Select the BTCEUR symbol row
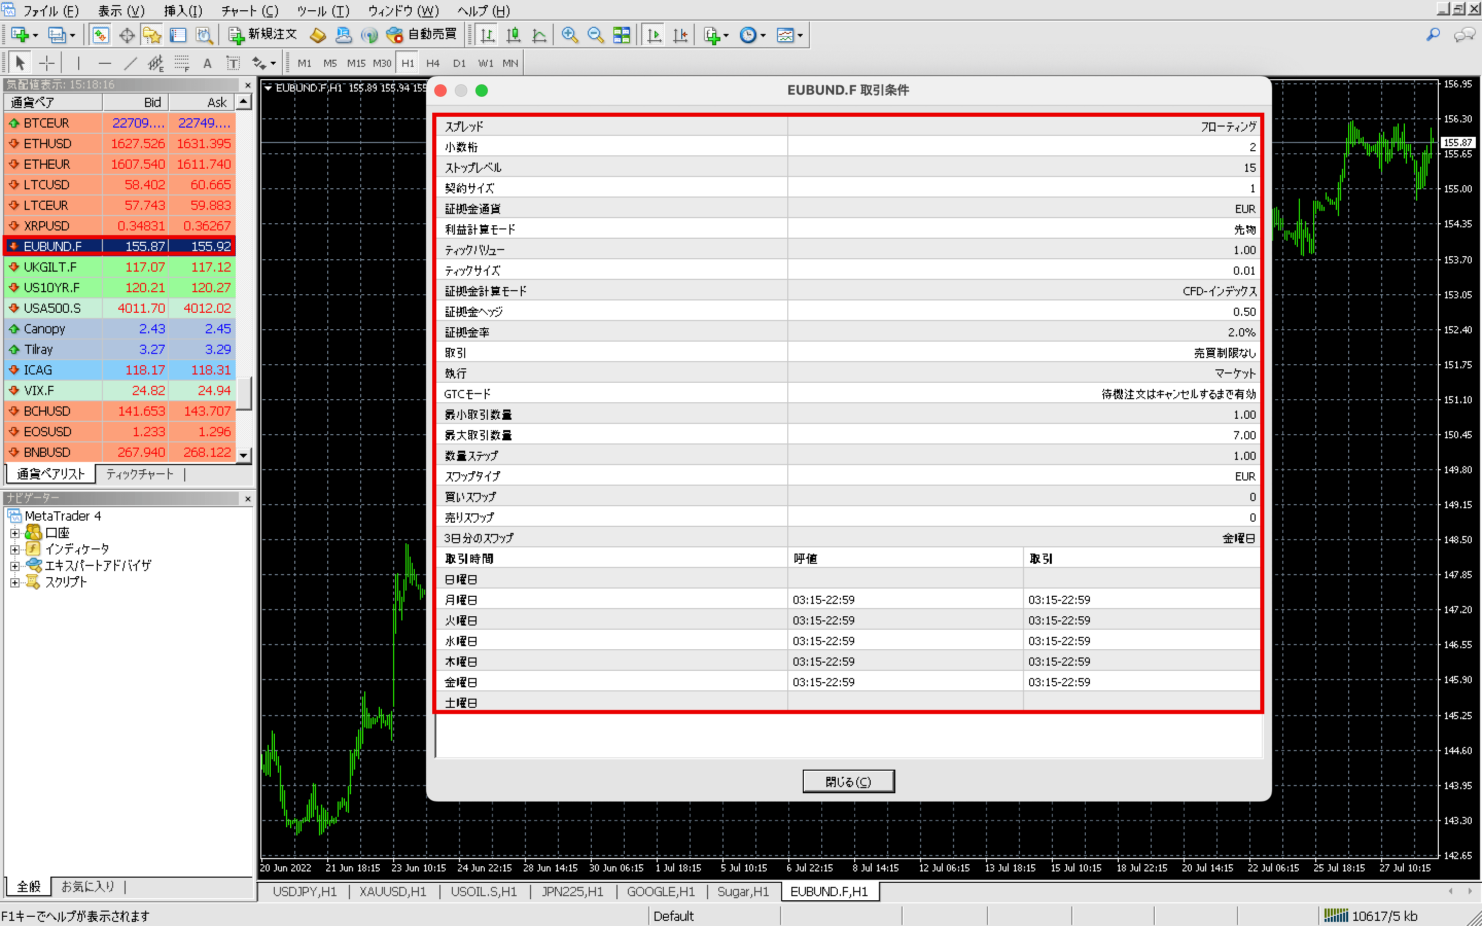The width and height of the screenshot is (1482, 926). [119, 123]
